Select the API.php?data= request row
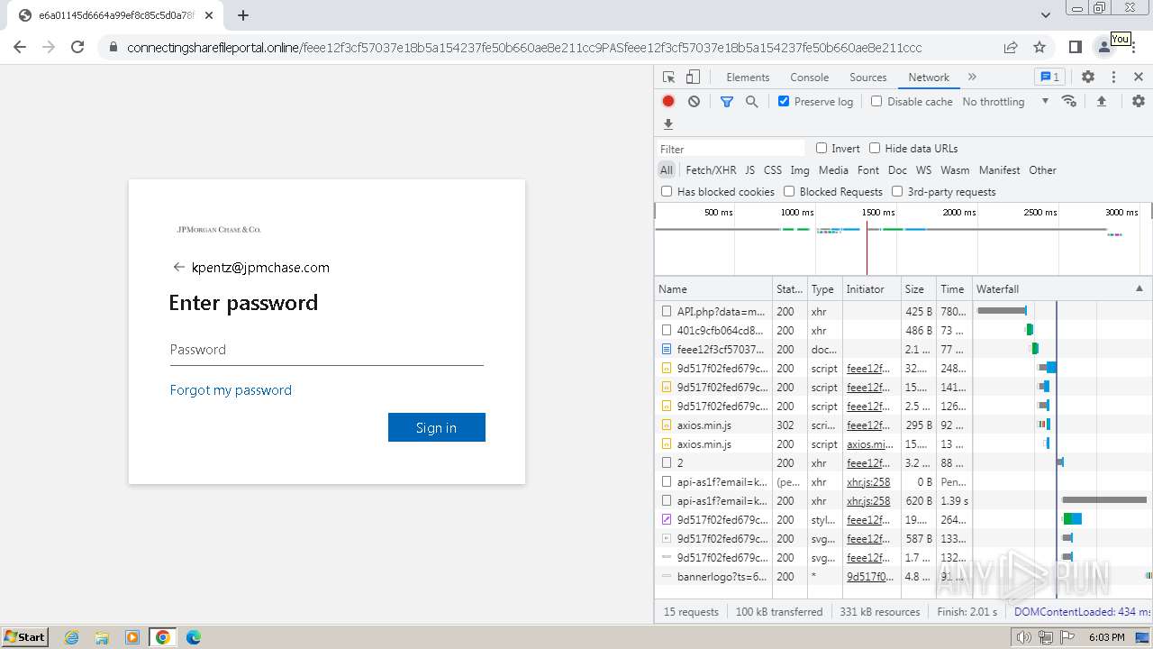Viewport: 1153px width, 649px height. point(903,311)
